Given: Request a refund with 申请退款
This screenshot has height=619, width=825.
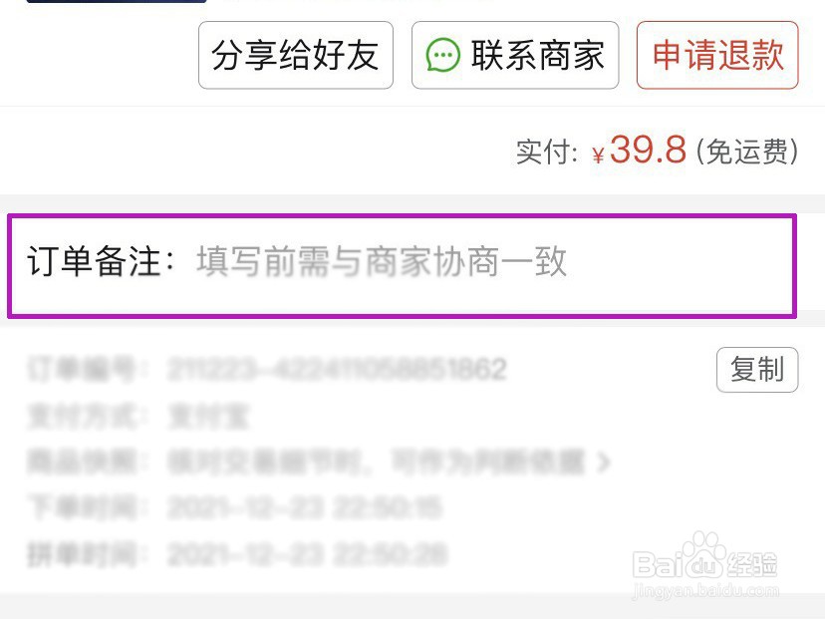Looking at the screenshot, I should click(x=717, y=55).
